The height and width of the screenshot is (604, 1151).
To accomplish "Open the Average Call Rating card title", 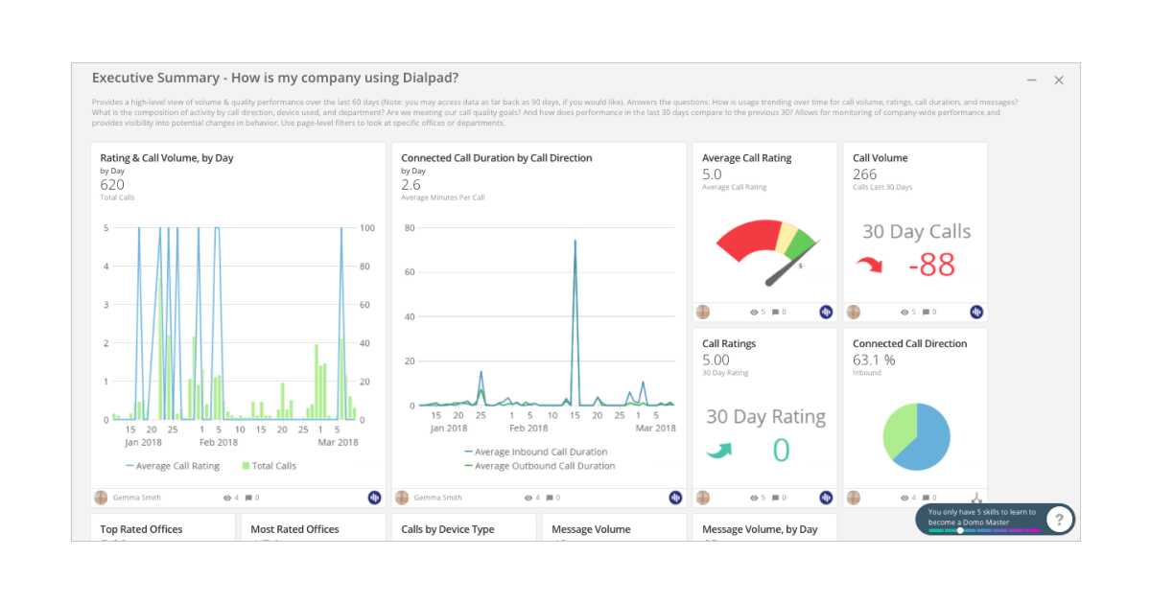I will point(747,158).
